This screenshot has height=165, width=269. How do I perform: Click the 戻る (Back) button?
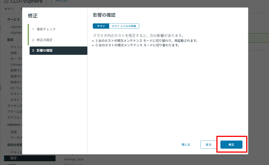click(209, 144)
